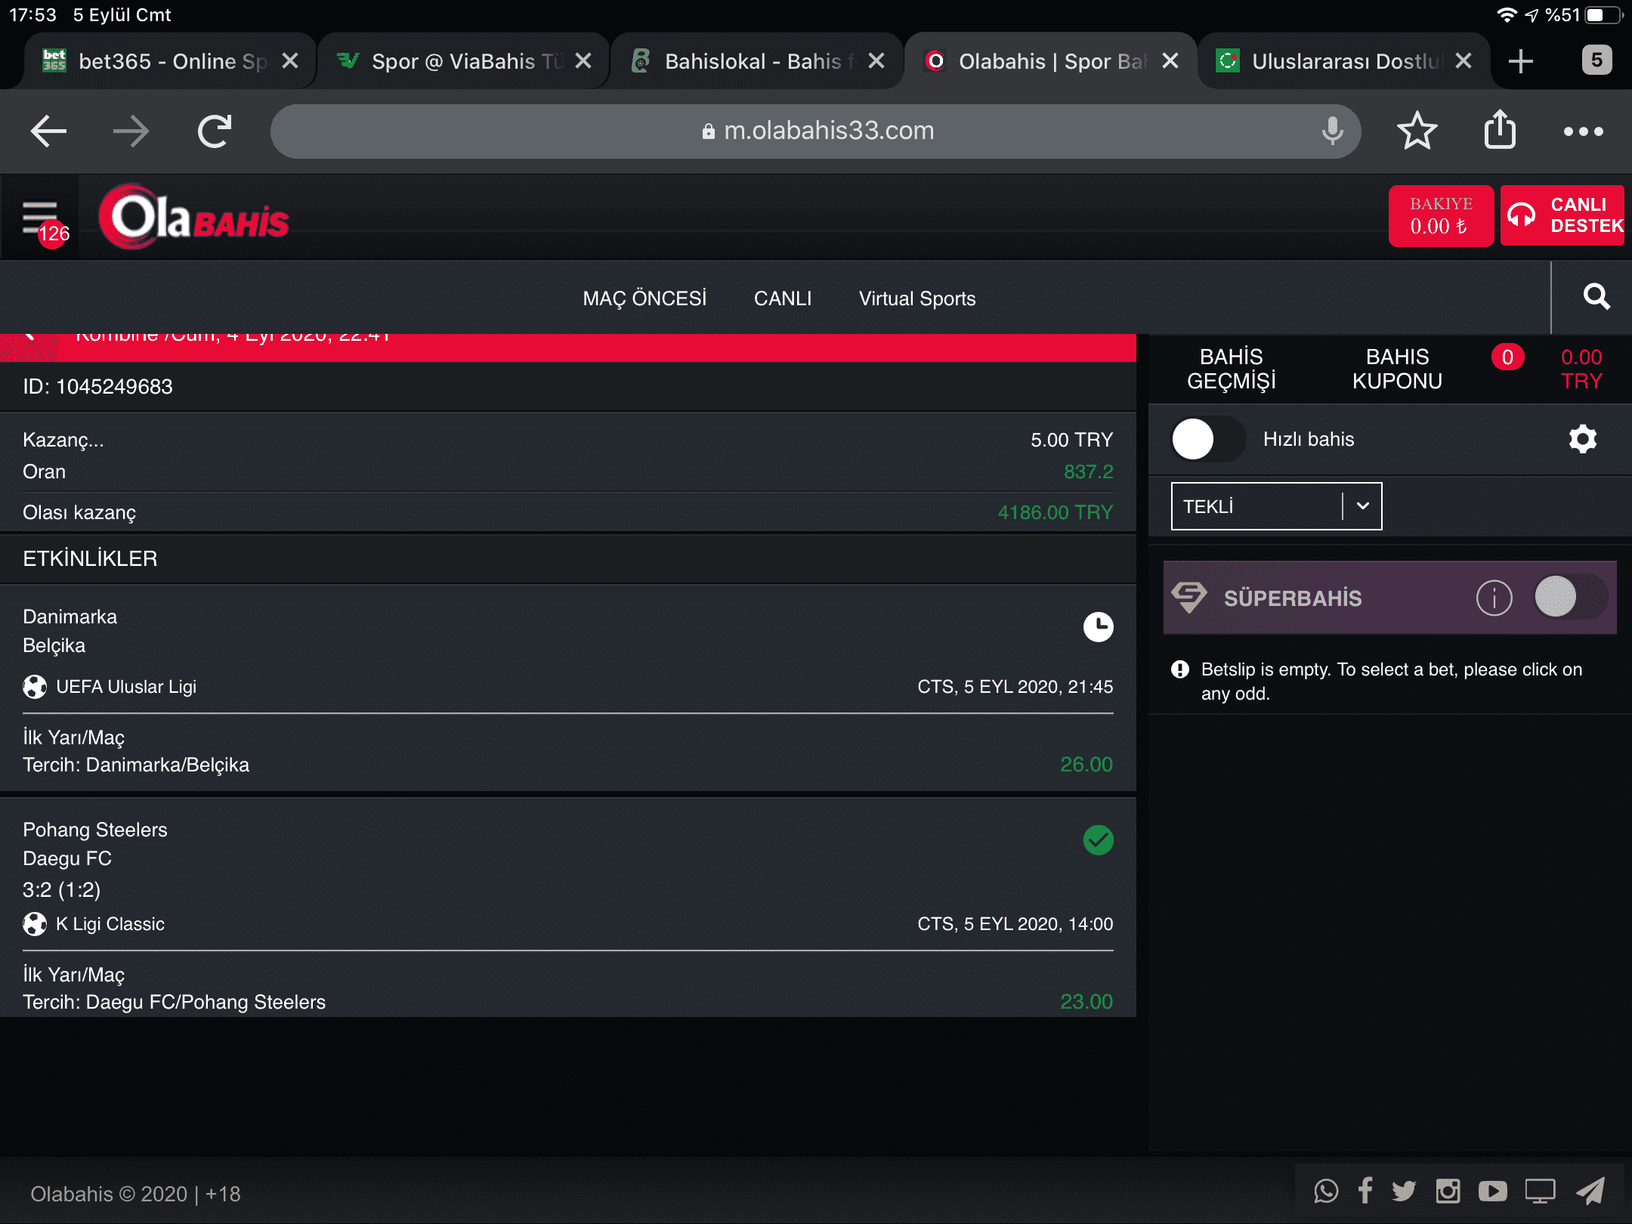Click the 23.00 odds value
1632x1224 pixels.
click(x=1086, y=1002)
